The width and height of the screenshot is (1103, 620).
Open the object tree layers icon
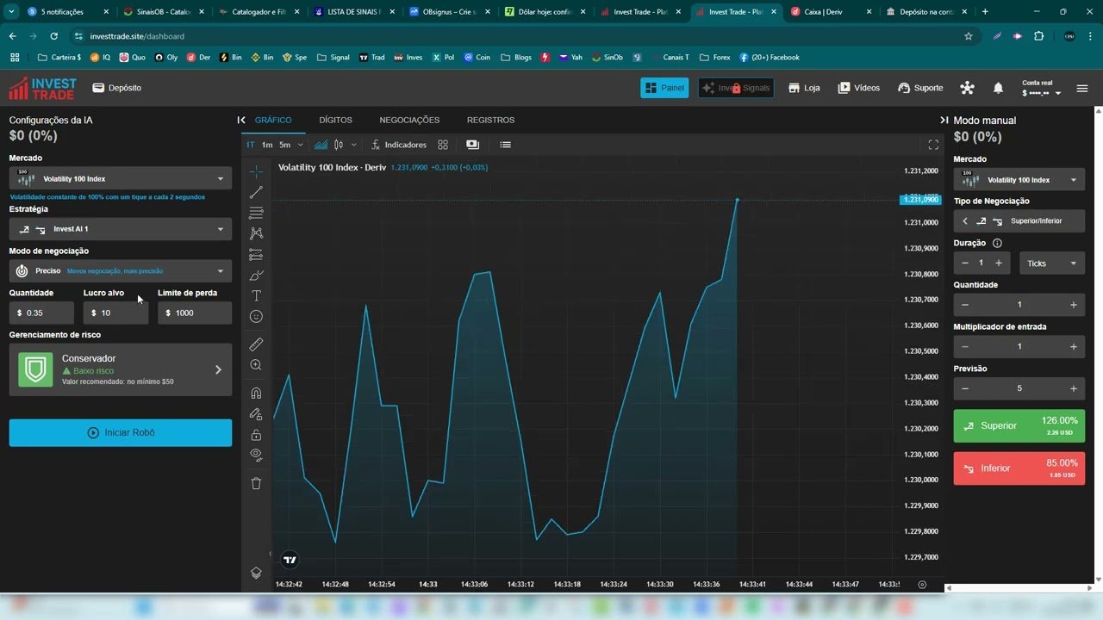click(256, 573)
